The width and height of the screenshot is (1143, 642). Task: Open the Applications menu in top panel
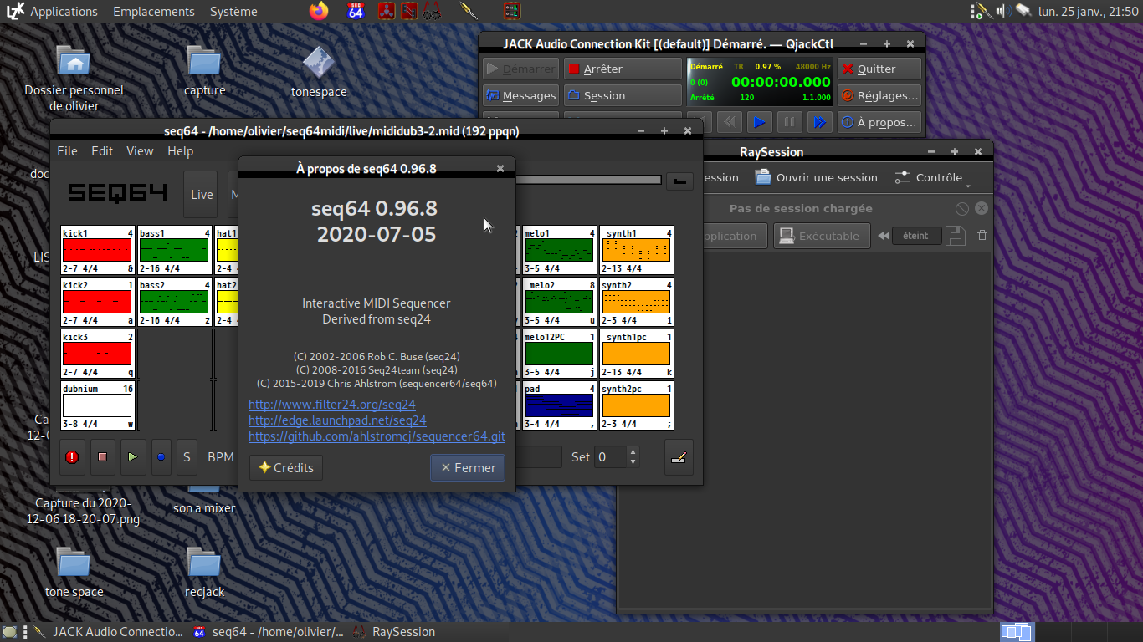[x=64, y=12]
